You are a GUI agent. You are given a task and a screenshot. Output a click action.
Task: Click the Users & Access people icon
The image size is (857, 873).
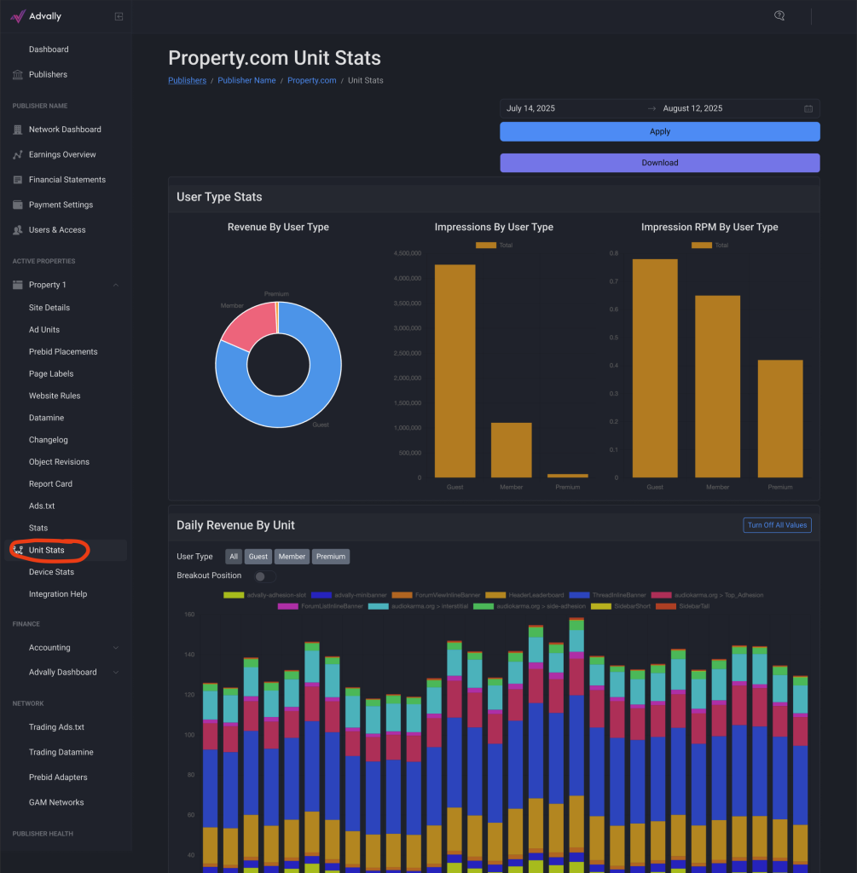tap(18, 230)
